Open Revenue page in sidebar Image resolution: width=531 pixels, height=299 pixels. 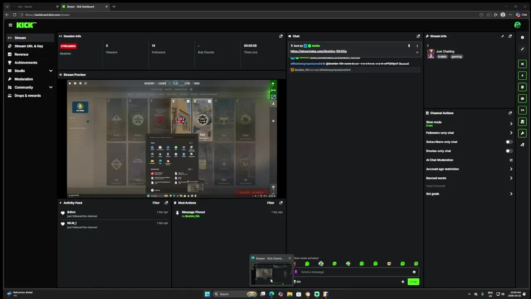(x=30, y=54)
